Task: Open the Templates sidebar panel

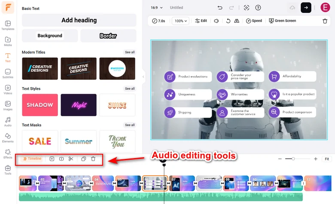Action: point(8,25)
